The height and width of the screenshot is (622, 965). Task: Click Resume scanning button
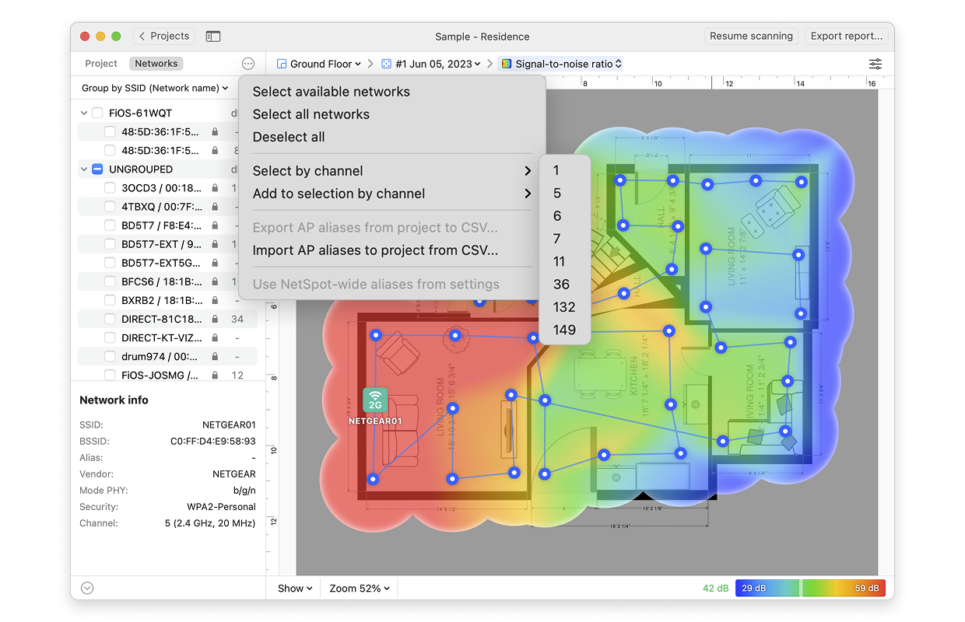pyautogui.click(x=751, y=36)
